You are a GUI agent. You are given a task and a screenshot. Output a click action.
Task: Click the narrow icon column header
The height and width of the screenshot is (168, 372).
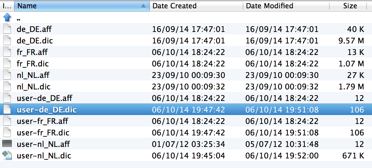[x=7, y=6]
